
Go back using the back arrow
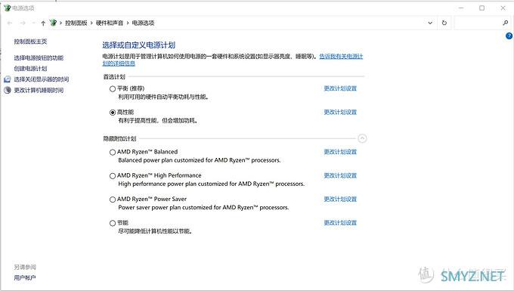coord(10,23)
